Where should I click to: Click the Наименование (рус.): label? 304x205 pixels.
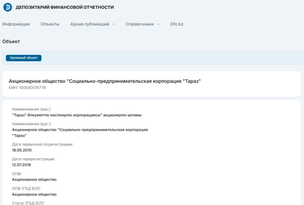(31, 124)
